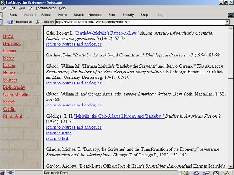Image resolution: width=234 pixels, height=175 pixels.
Task: Open the Notes sidebar link
Action: (x=8, y=58)
